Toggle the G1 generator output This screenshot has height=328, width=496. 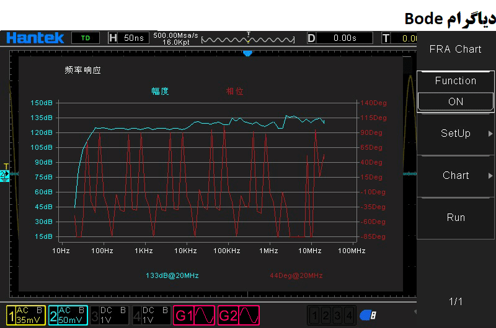tap(194, 315)
